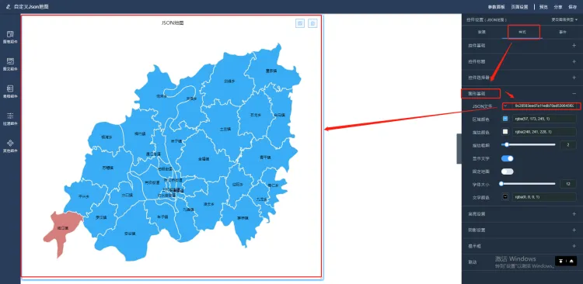Click the edit pencil icon beside the page title
The height and width of the screenshot is (284, 583).
[8, 7]
